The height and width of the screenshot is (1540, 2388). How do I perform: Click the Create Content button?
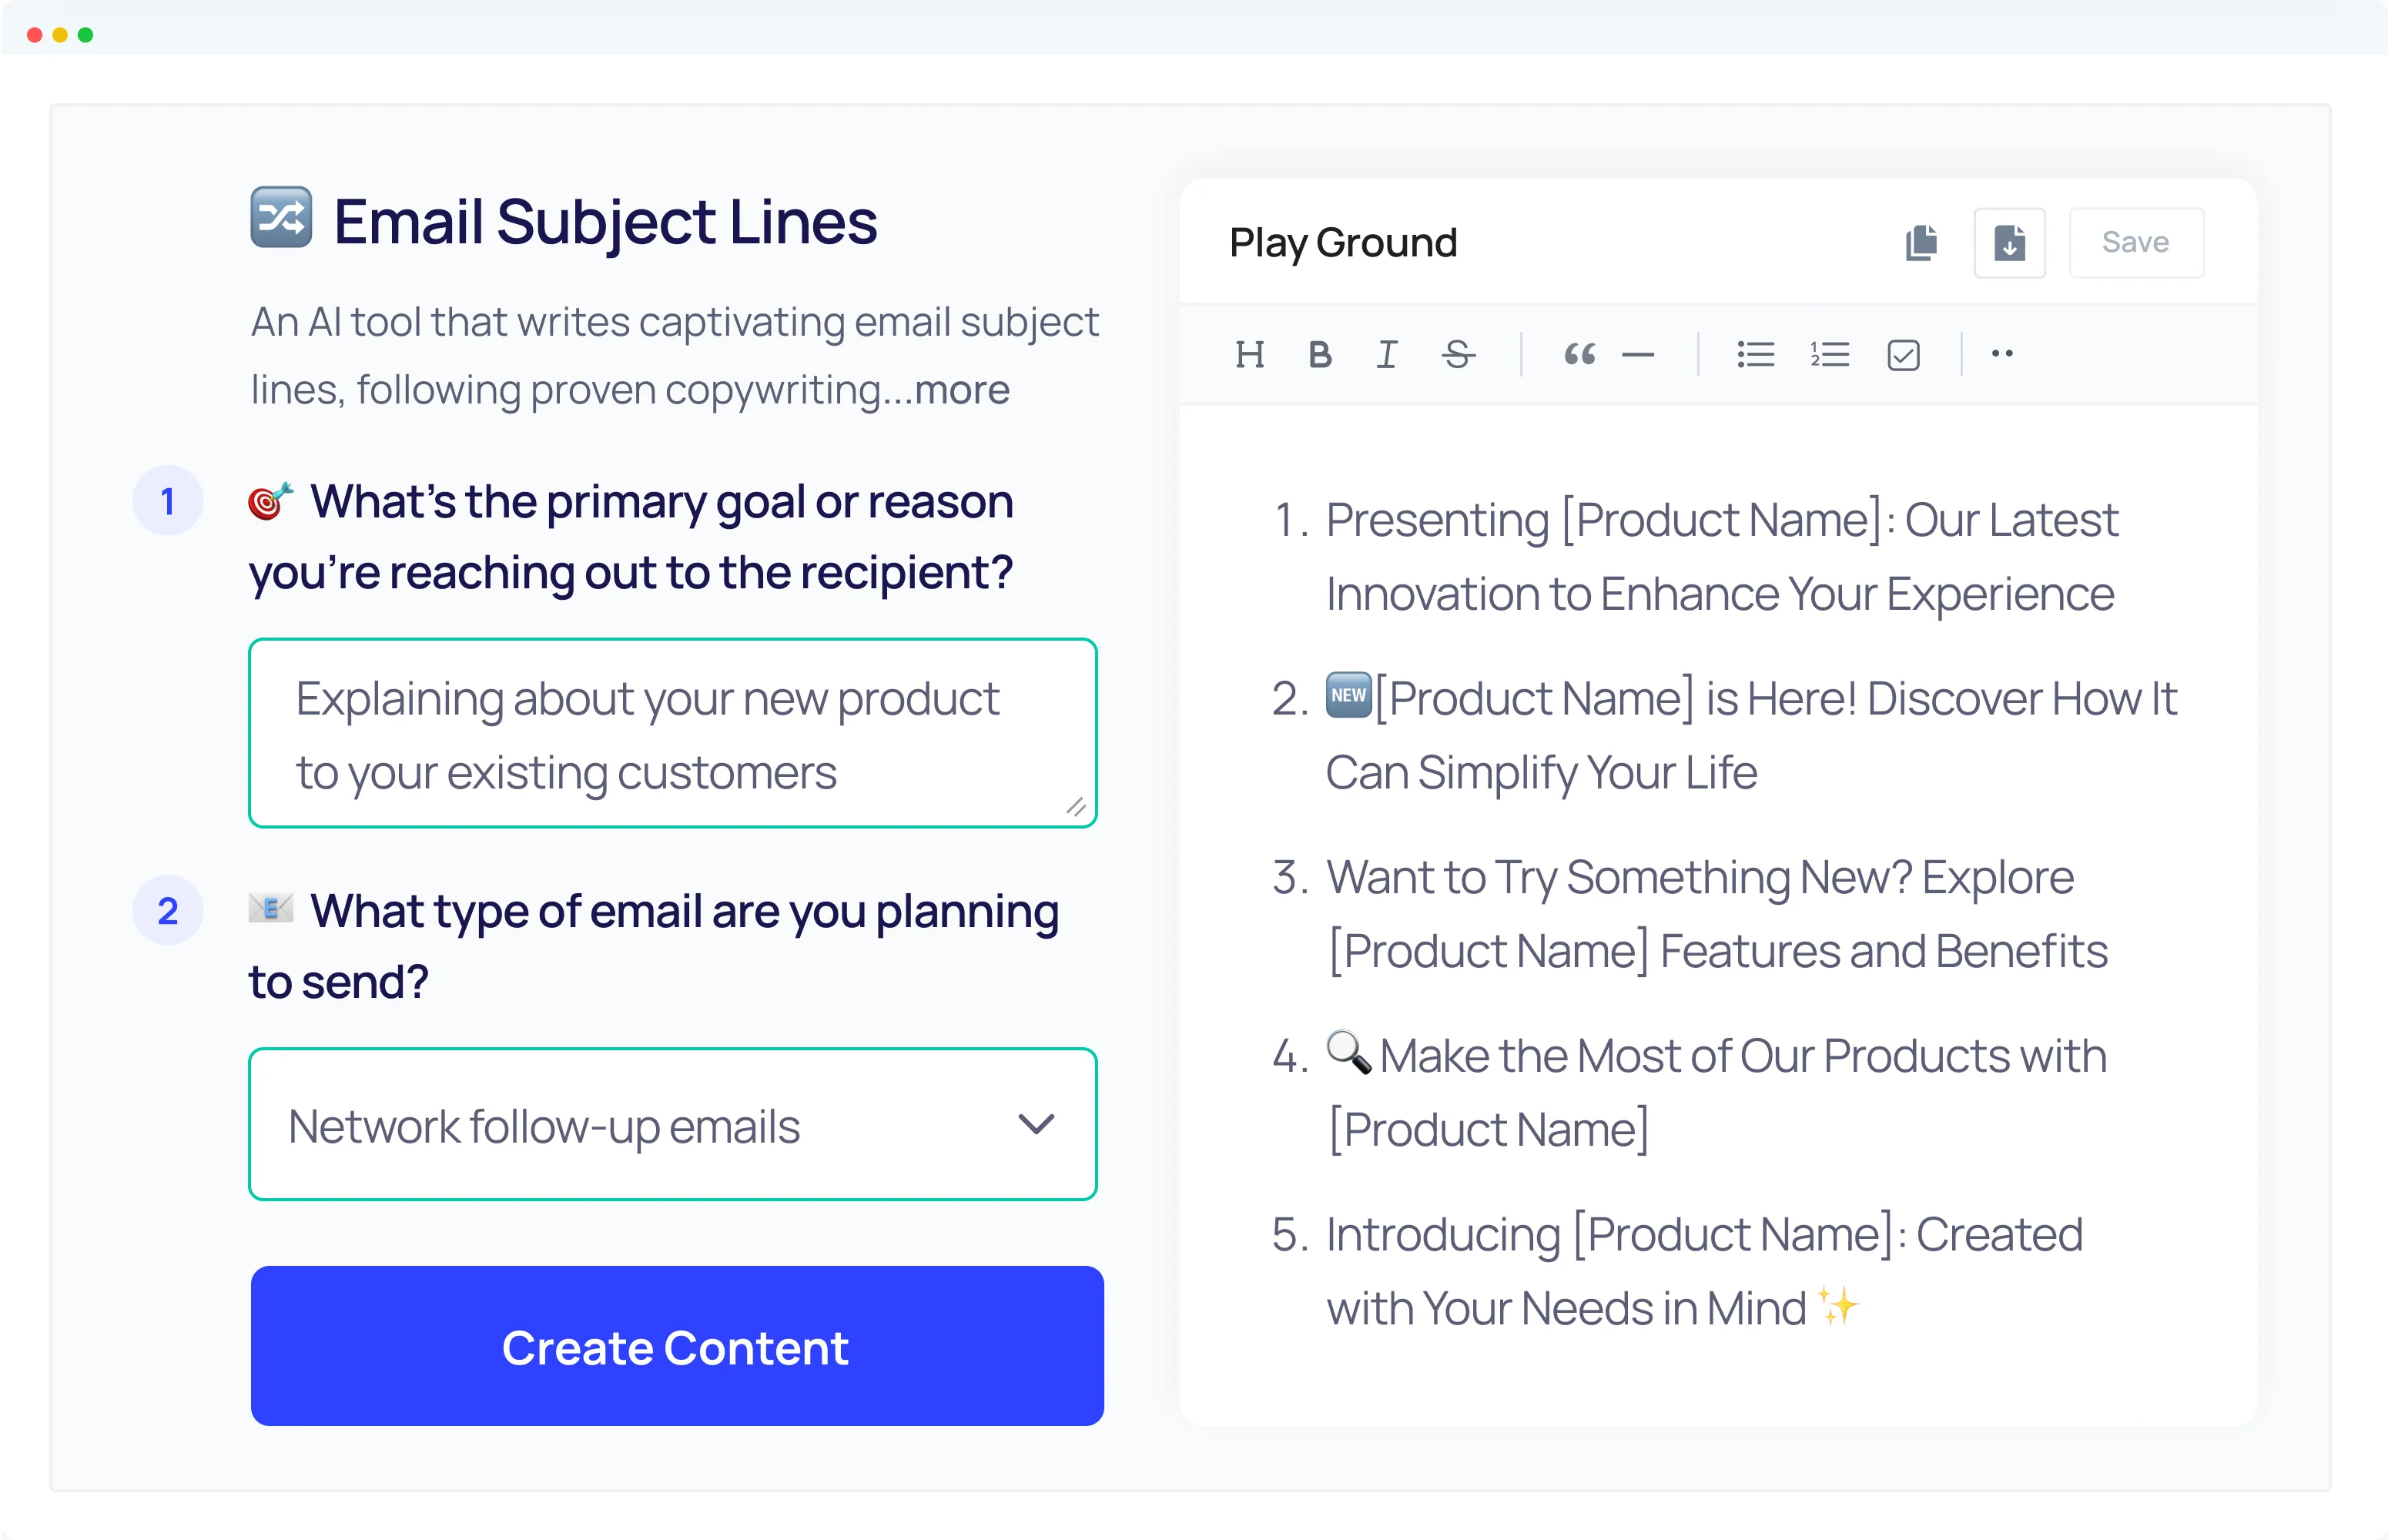[x=675, y=1347]
